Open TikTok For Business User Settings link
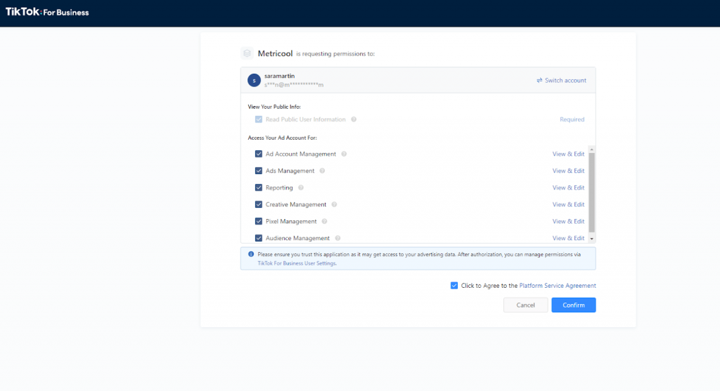Viewport: 720px width, 391px height. (x=297, y=263)
